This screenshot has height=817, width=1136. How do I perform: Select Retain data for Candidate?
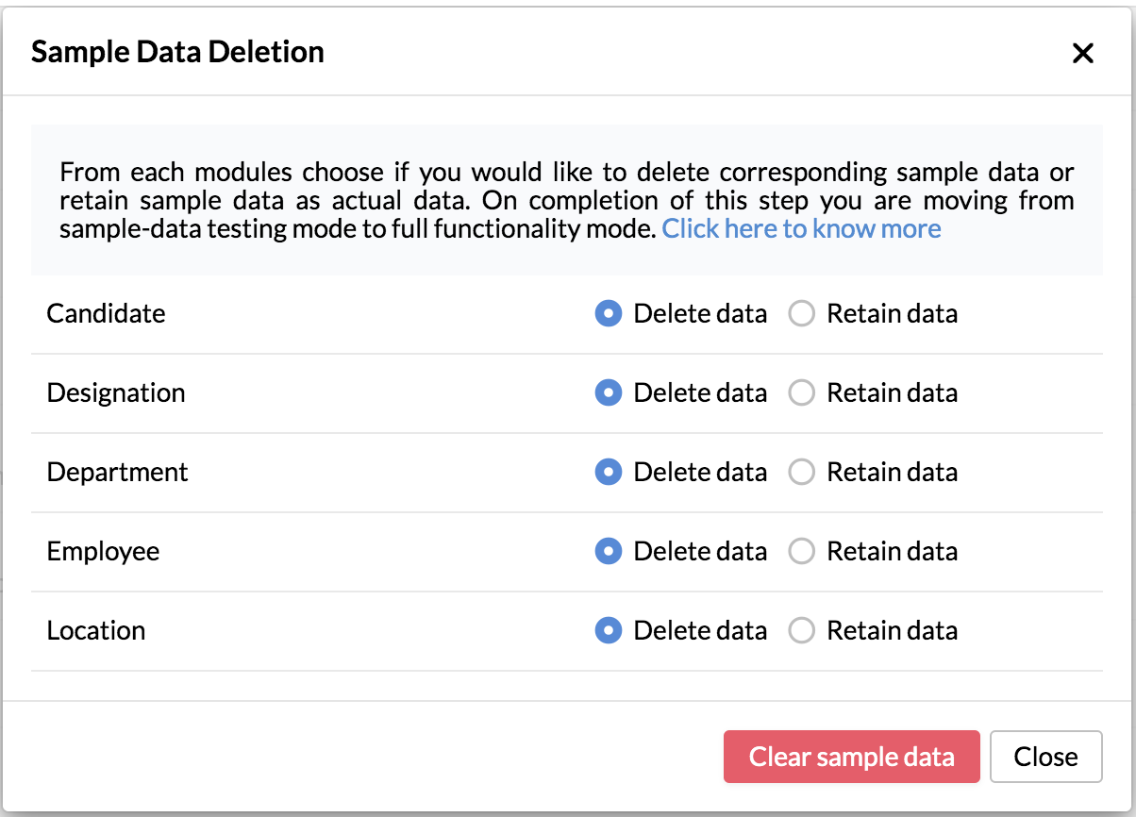(x=801, y=314)
